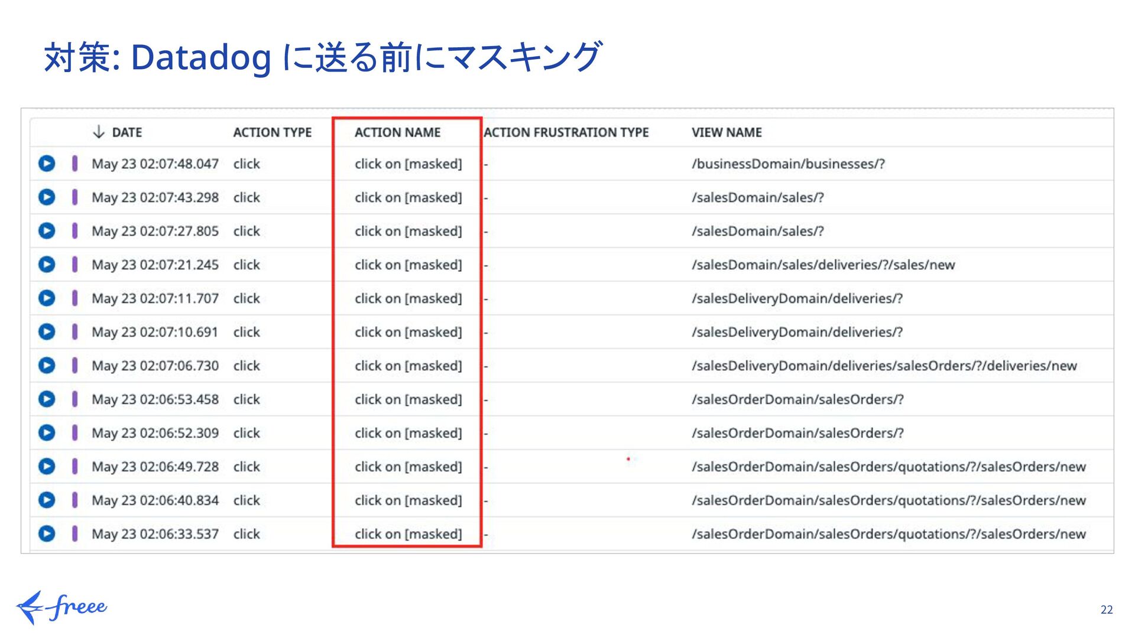Play session replay for 02:07:48.047 row
This screenshot has width=1135, height=638.
pyautogui.click(x=47, y=164)
